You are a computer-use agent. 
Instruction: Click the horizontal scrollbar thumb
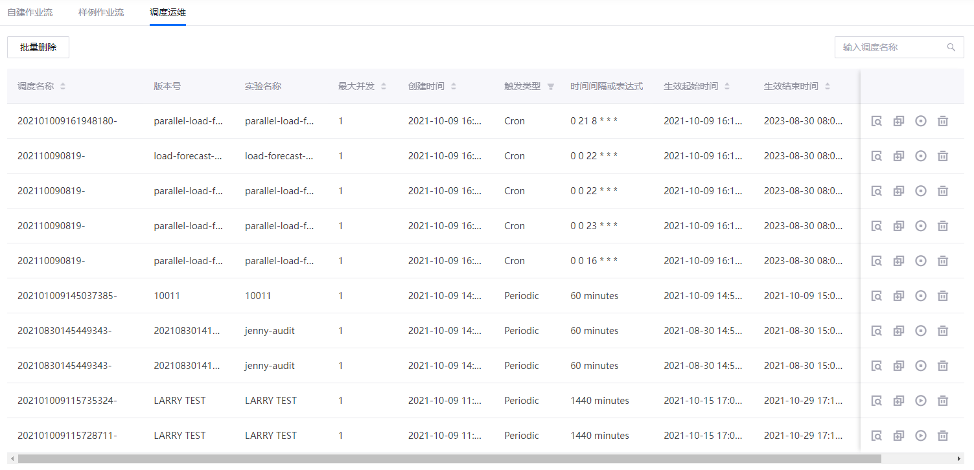tap(450, 458)
